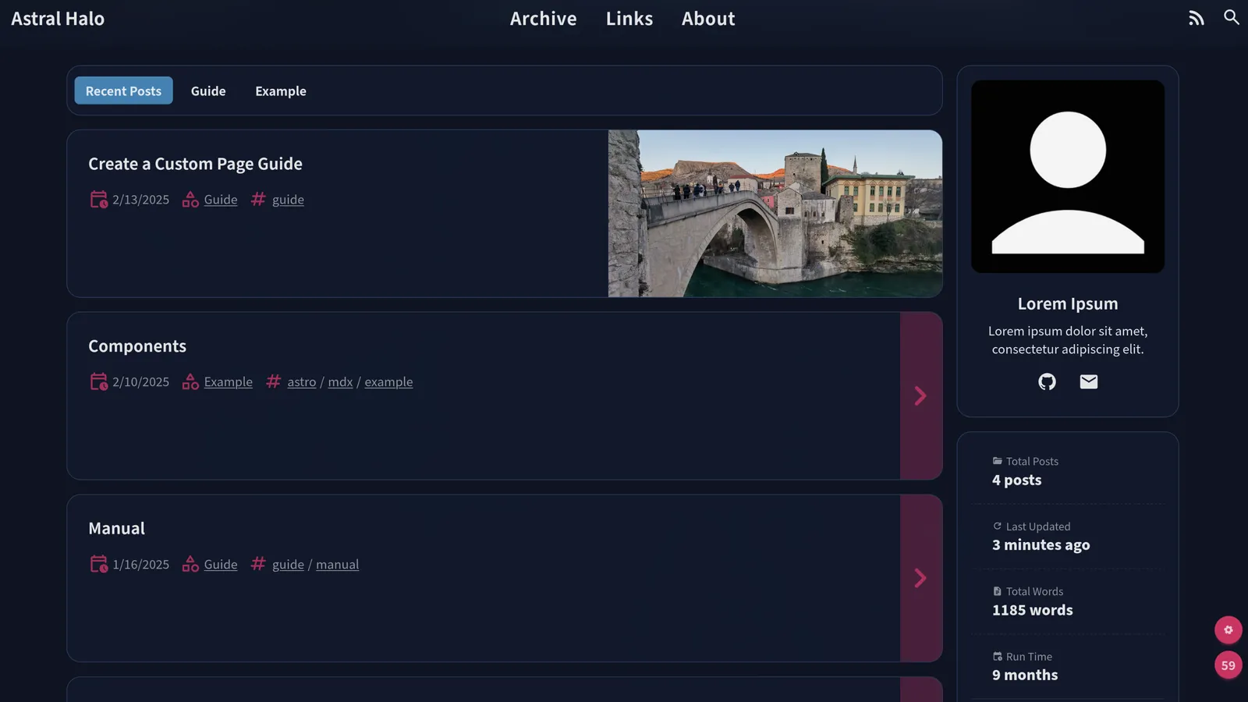Switch to the Guide tab
This screenshot has width=1248, height=702.
tap(208, 91)
